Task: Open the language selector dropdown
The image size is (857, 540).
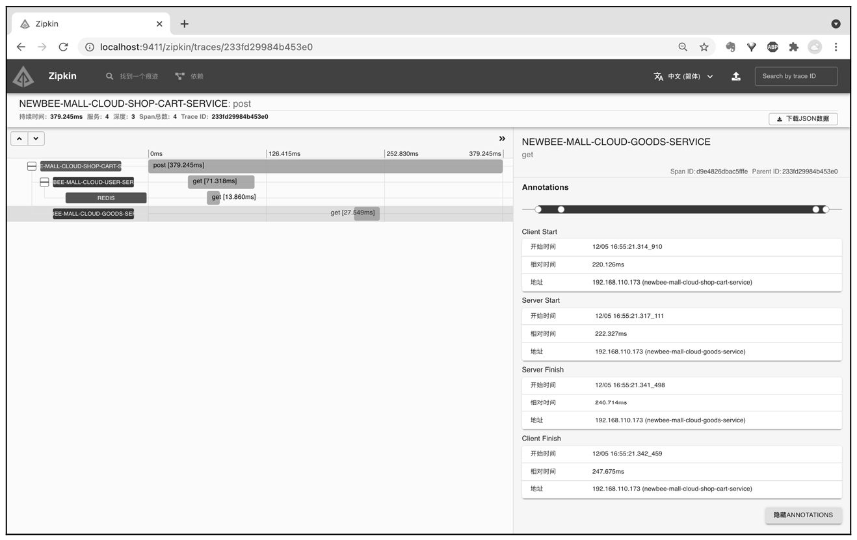Action: [683, 76]
